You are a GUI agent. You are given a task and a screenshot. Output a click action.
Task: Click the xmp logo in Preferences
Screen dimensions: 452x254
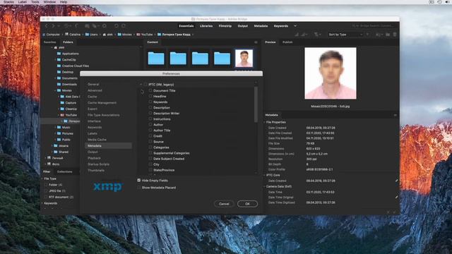[x=108, y=187]
